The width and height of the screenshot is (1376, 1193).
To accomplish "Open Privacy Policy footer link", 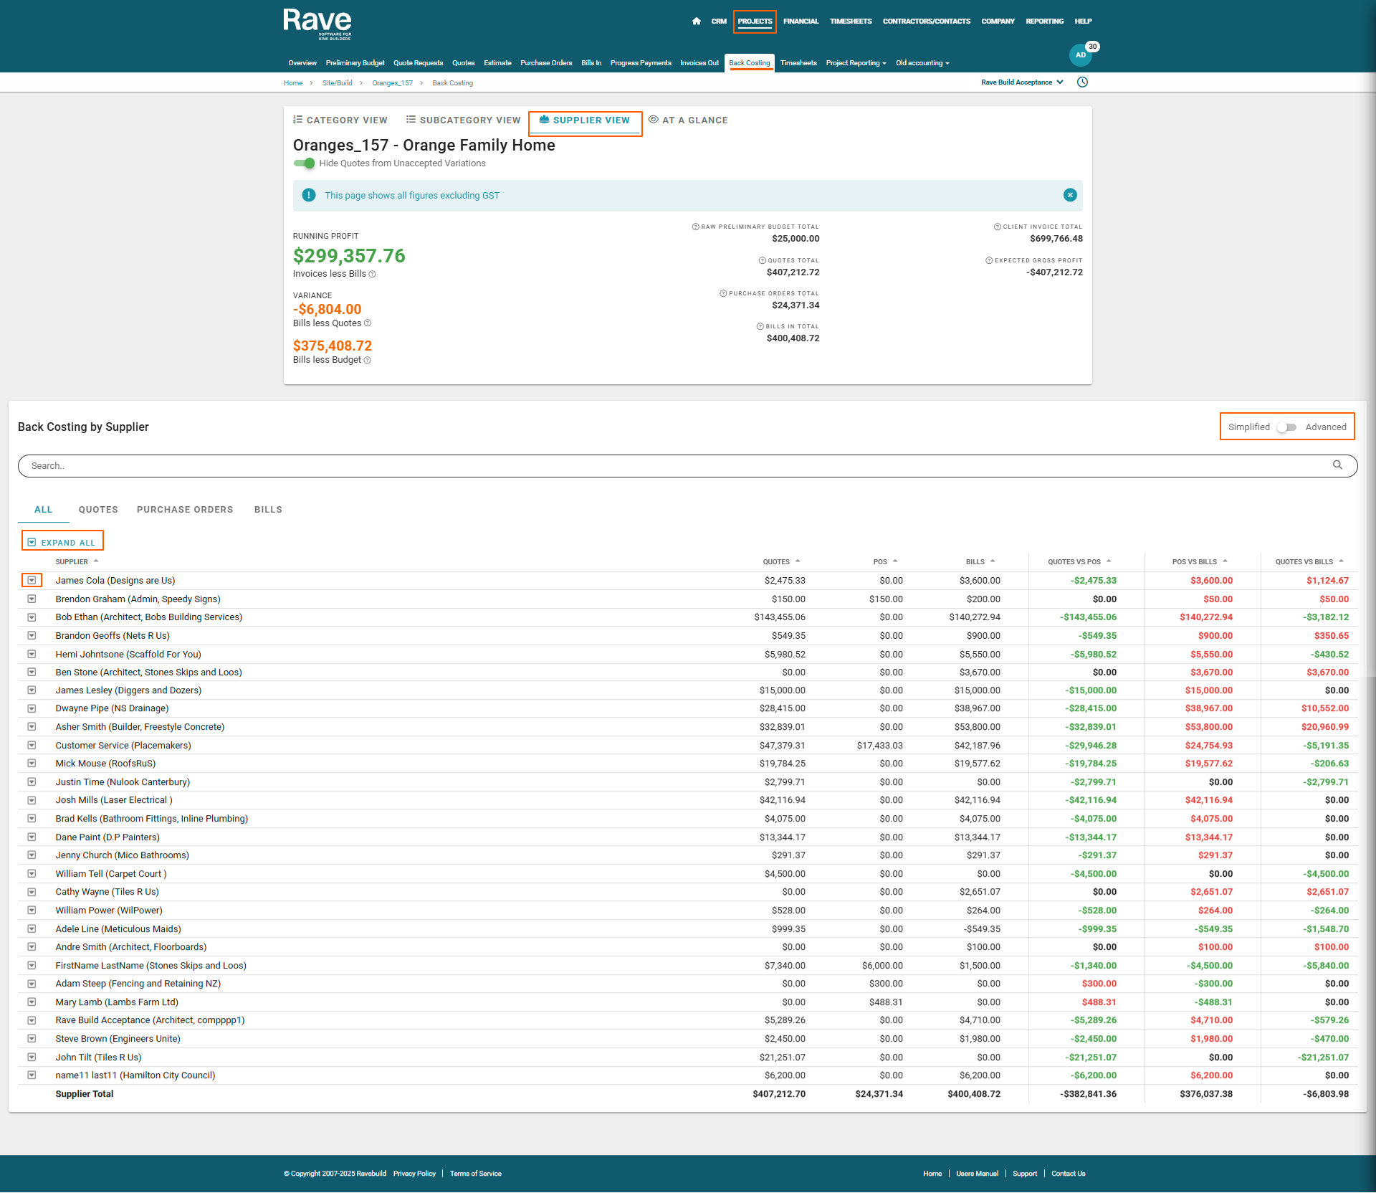I will (414, 1174).
